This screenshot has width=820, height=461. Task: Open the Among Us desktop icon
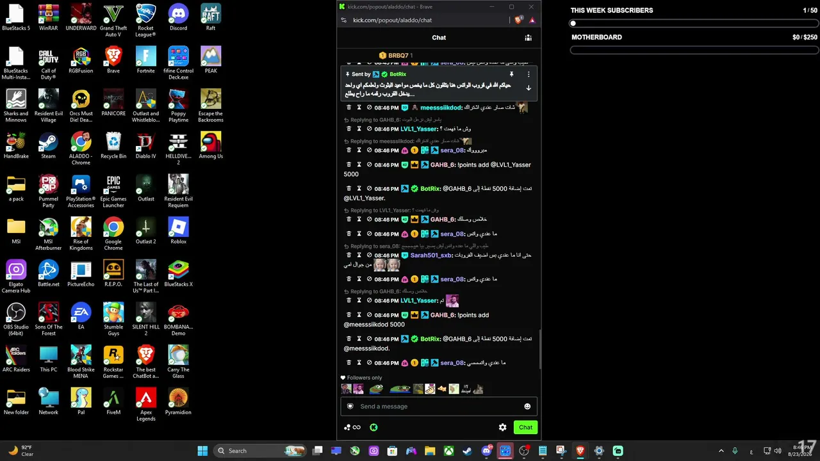point(211,145)
